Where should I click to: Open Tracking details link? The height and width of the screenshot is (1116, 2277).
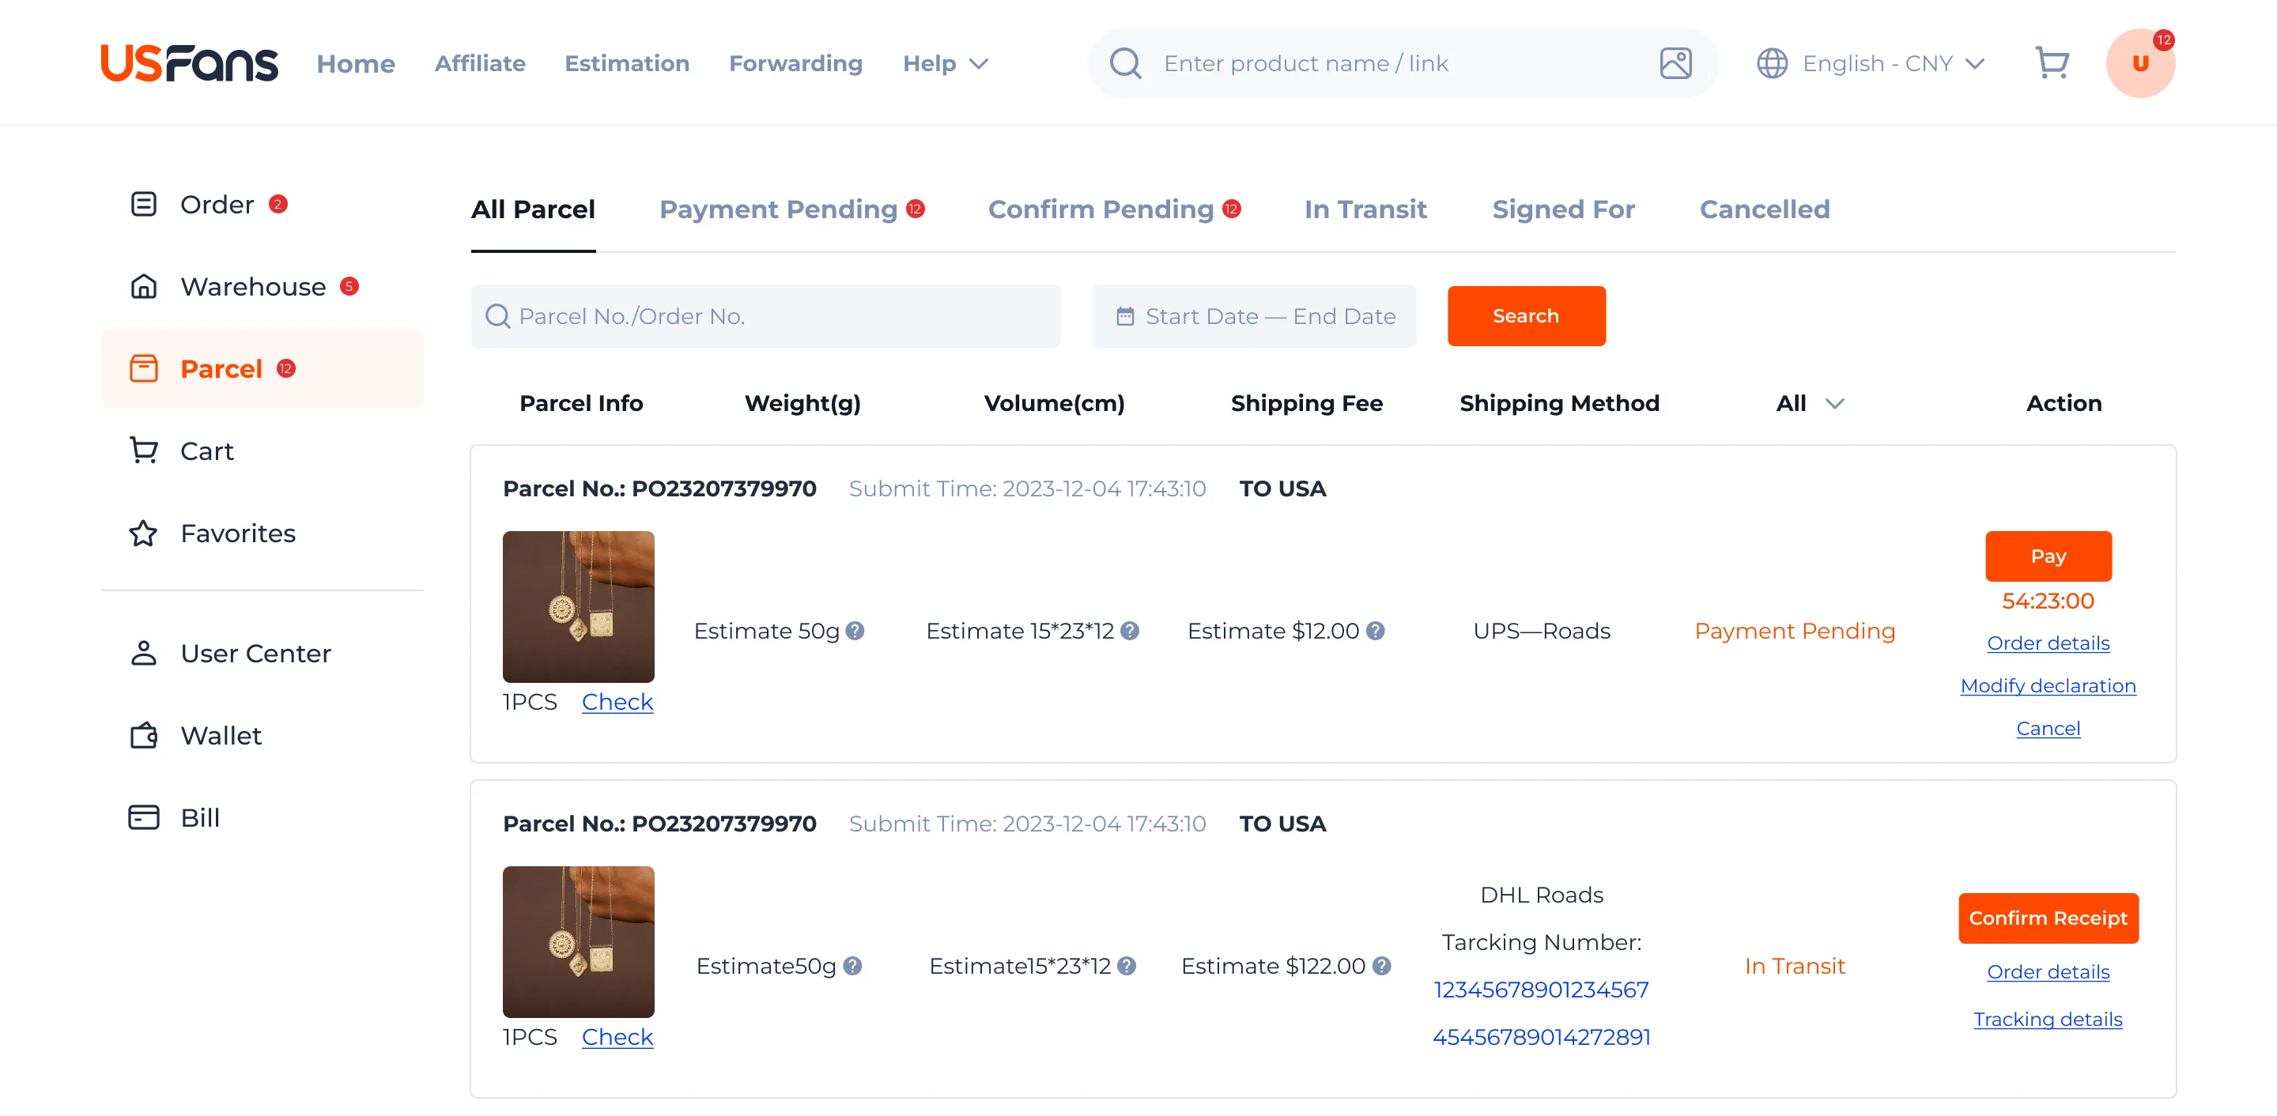[x=2048, y=1019]
